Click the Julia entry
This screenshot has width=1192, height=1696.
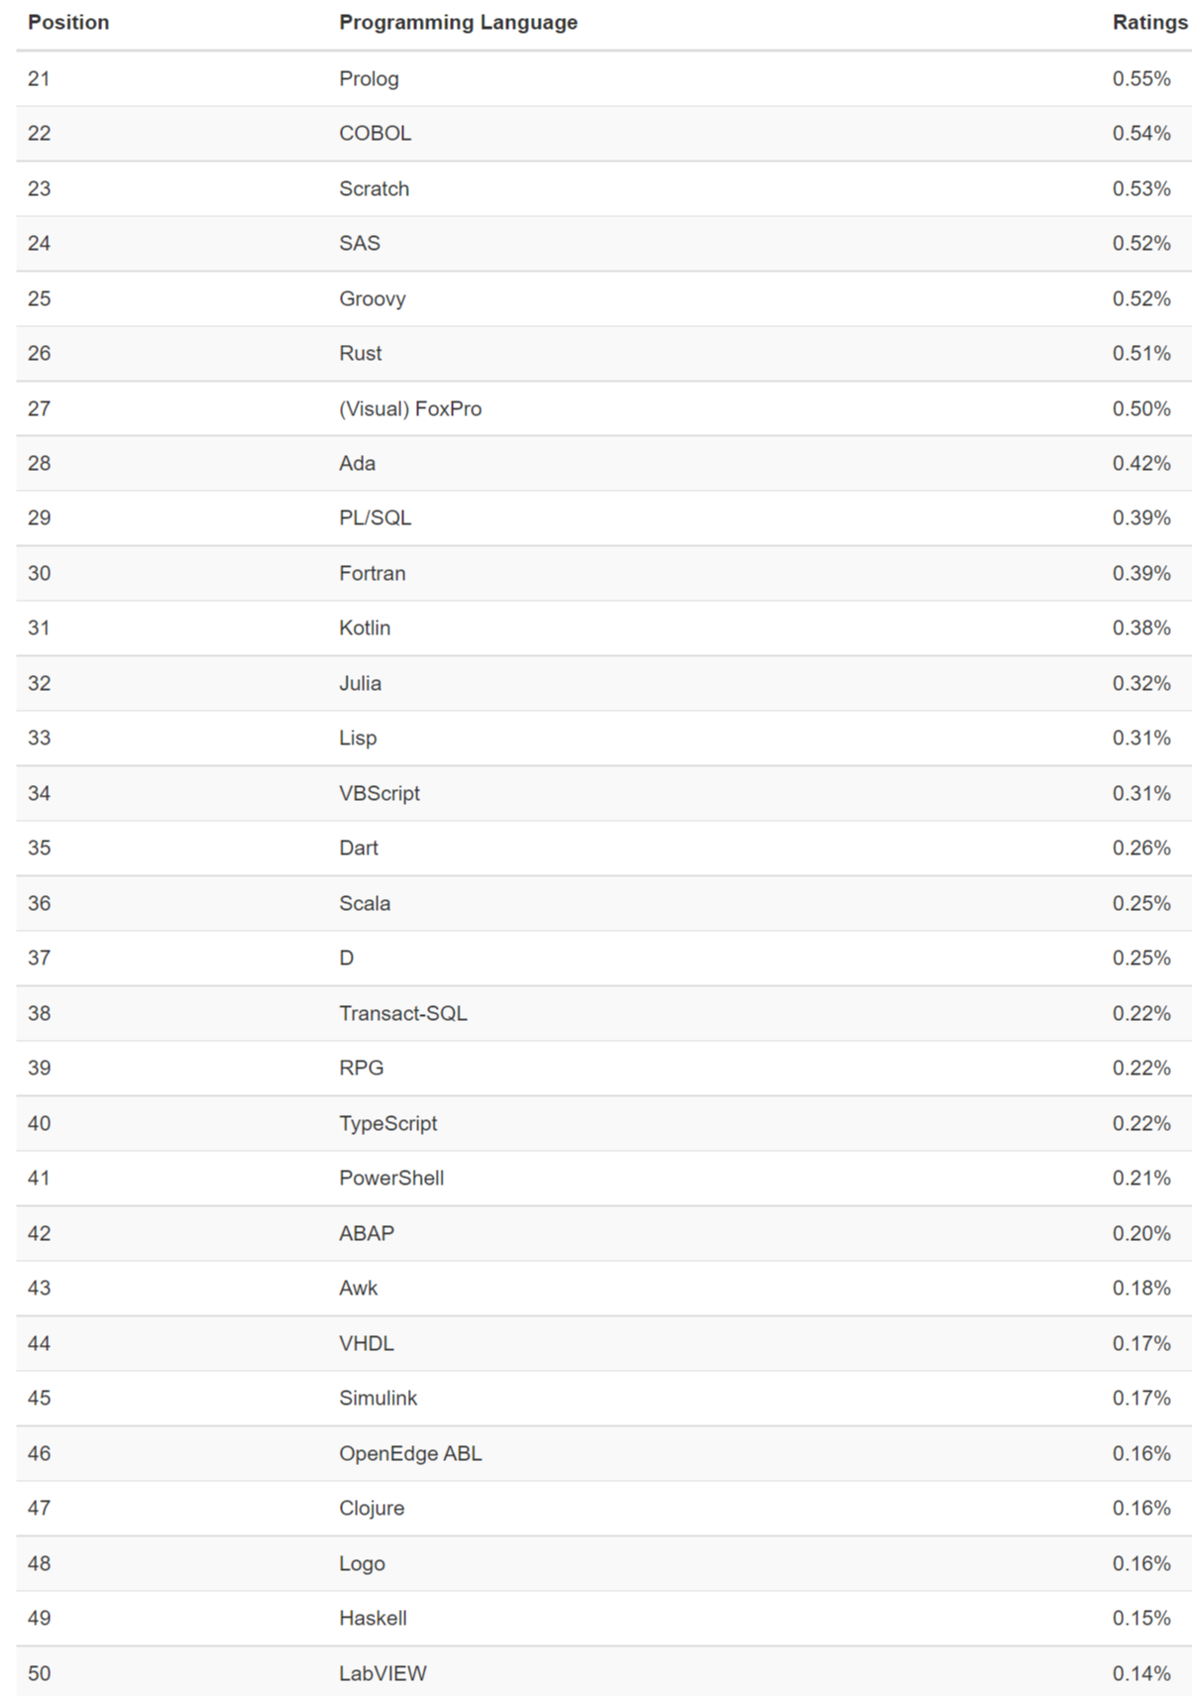[360, 683]
